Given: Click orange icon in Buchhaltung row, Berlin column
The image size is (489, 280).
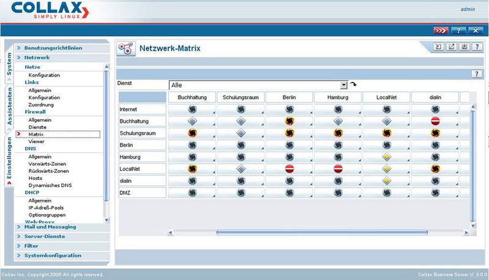Looking at the screenshot, I should coord(289,121).
